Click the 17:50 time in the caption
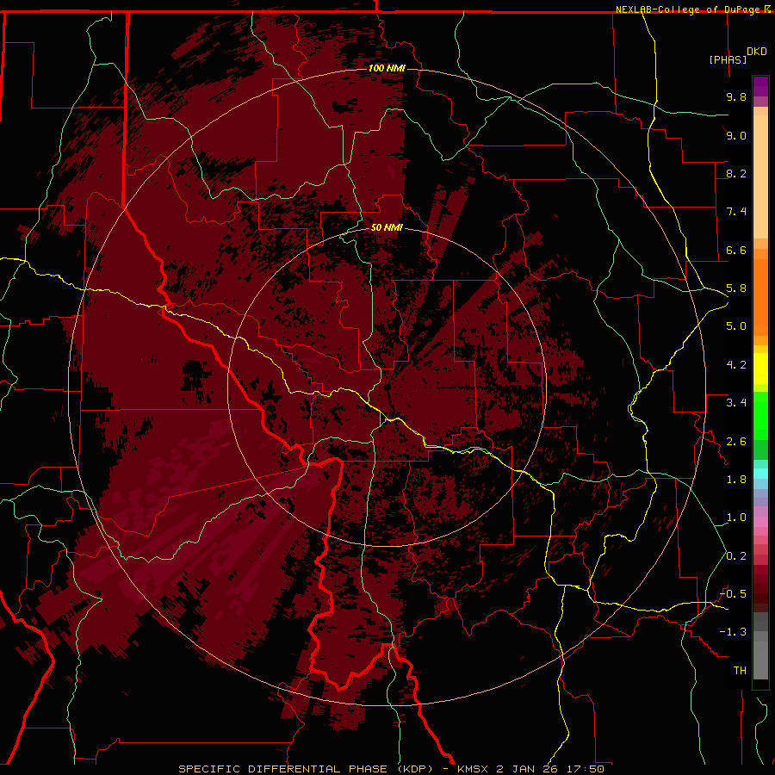 click(x=585, y=769)
